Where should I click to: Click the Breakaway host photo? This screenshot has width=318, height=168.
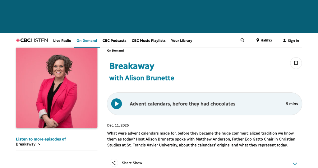(57, 88)
